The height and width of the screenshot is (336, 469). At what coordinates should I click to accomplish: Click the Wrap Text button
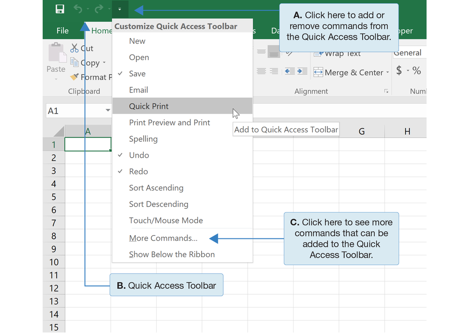[338, 54]
